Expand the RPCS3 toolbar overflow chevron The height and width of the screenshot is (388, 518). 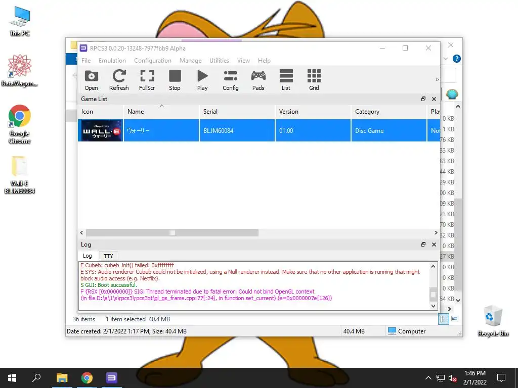pos(437,79)
